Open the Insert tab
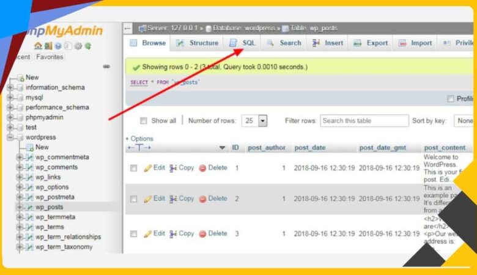This screenshot has width=477, height=275. coord(328,43)
